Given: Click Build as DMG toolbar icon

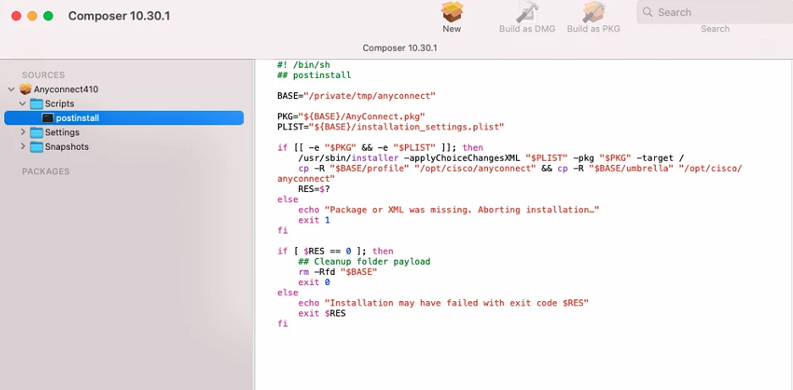Looking at the screenshot, I should point(527,12).
